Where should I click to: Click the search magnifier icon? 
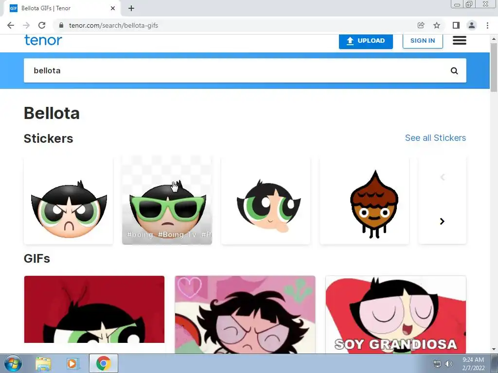click(x=454, y=71)
